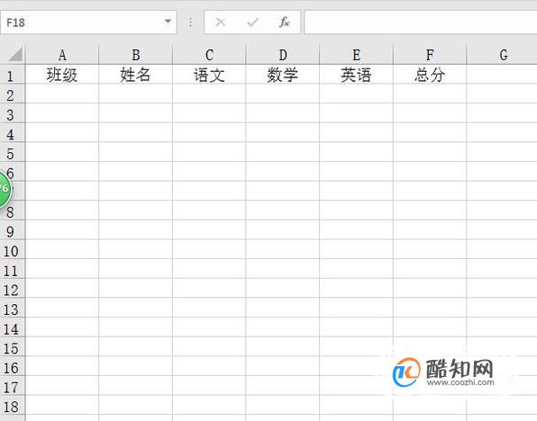Click the green floating circle badge
This screenshot has width=537, height=421.
[5, 189]
